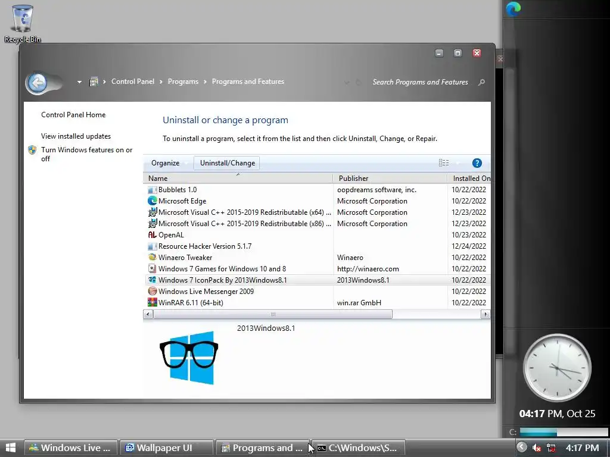The width and height of the screenshot is (610, 457).
Task: Sort by the Installed On column header
Action: 469,178
